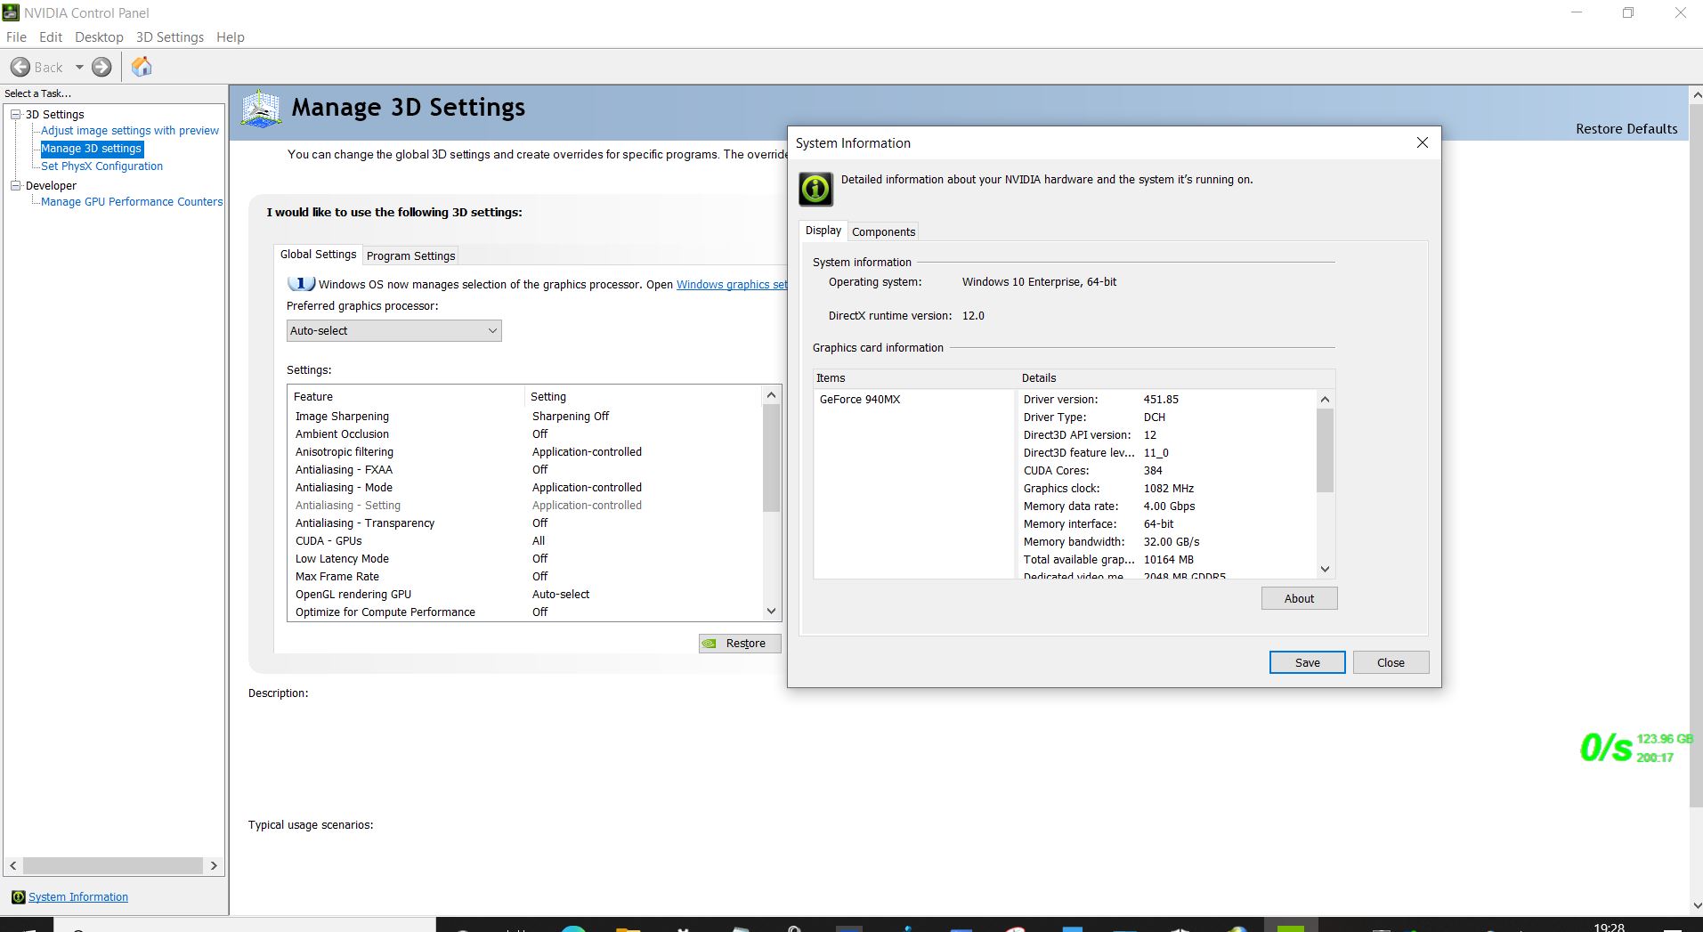
Task: Click scroll-down arrow in Details list
Action: [1326, 570]
